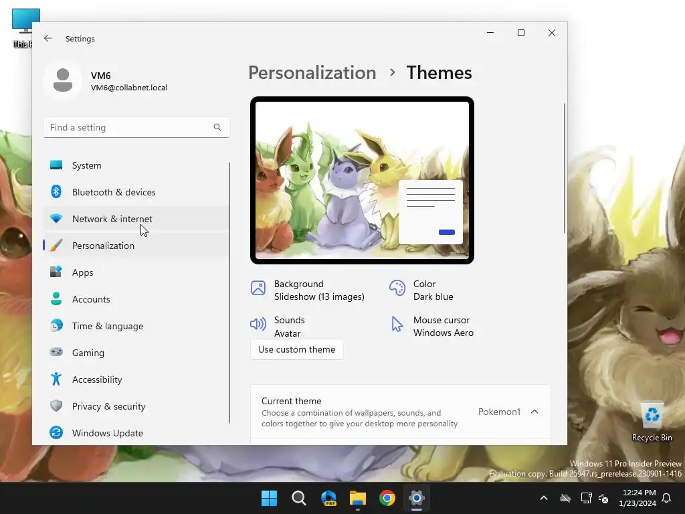Click the Personalization paintbrush icon

[56, 245]
